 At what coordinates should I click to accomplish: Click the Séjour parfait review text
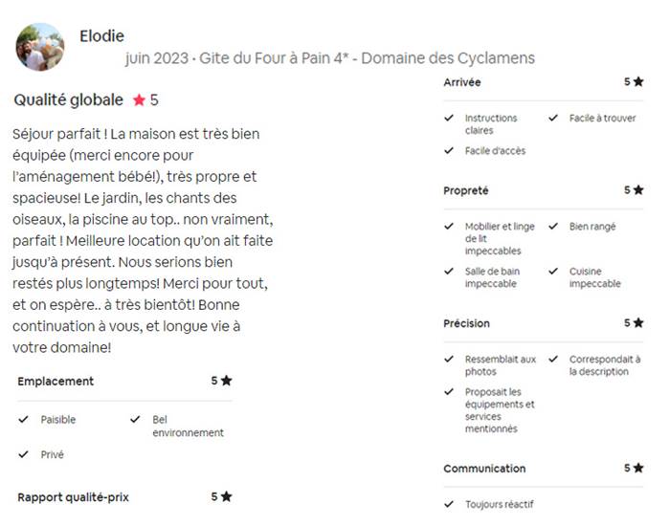143,240
